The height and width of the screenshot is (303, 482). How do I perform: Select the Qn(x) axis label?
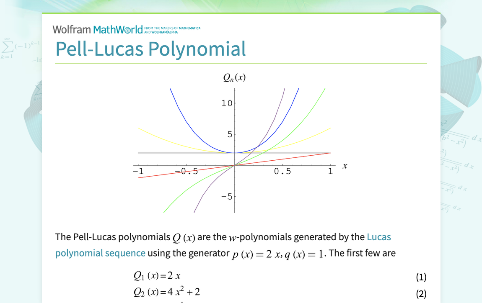pyautogui.click(x=234, y=77)
